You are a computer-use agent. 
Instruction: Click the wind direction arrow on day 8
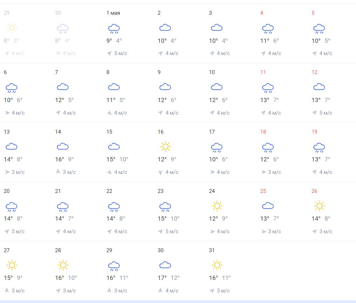(109, 113)
